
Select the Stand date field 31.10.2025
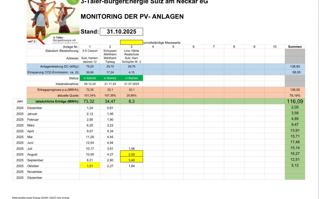(x=121, y=32)
